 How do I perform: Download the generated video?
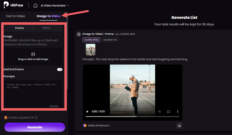coord(179,125)
